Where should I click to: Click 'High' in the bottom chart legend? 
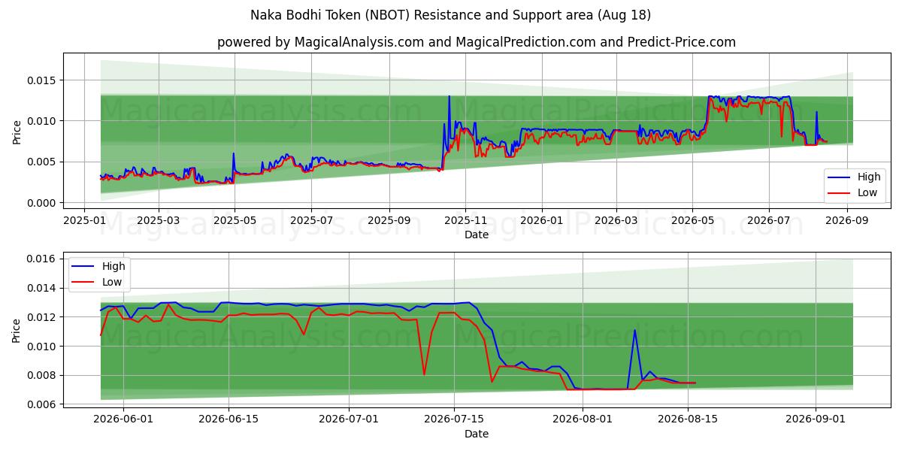pyautogui.click(x=114, y=266)
